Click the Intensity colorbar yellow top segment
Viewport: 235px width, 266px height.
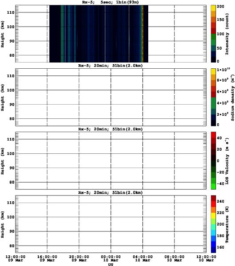pos(213,8)
